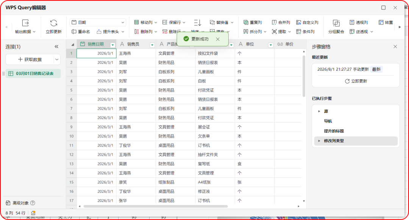
Task: Click the scroll down arrow of table
Action: [304, 201]
